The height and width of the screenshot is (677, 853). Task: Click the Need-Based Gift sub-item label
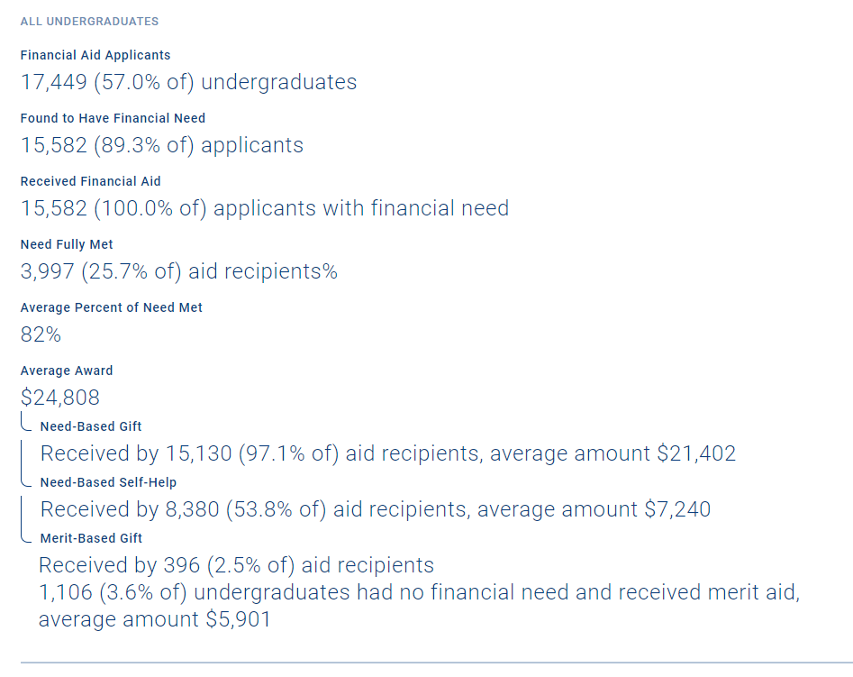click(x=91, y=426)
